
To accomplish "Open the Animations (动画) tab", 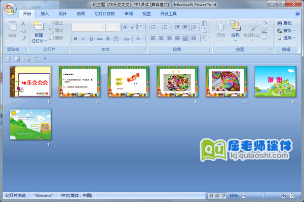I will tap(80, 14).
